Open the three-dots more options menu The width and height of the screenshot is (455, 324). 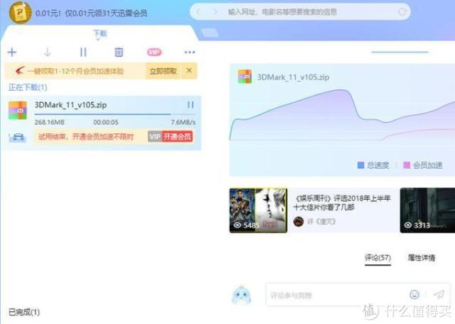tap(190, 52)
